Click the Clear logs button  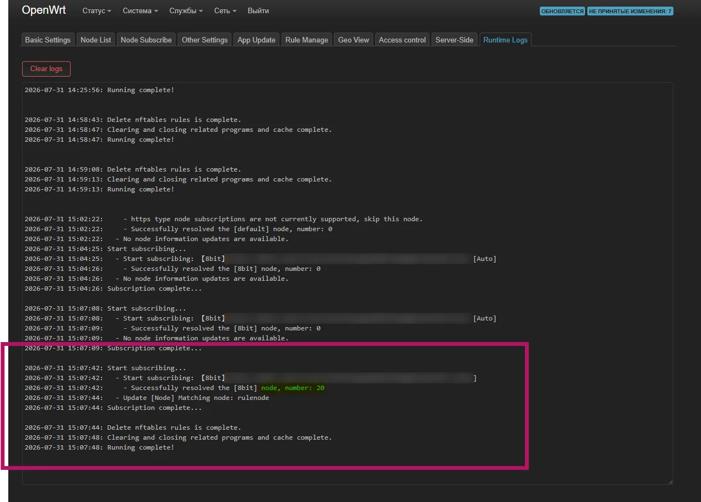[46, 69]
